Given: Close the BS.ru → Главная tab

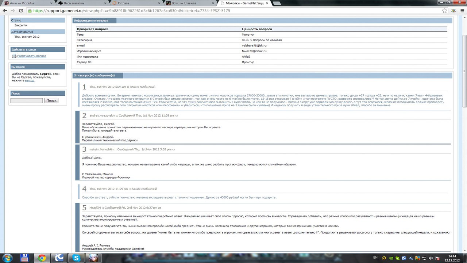Looking at the screenshot, I should pos(212,3).
